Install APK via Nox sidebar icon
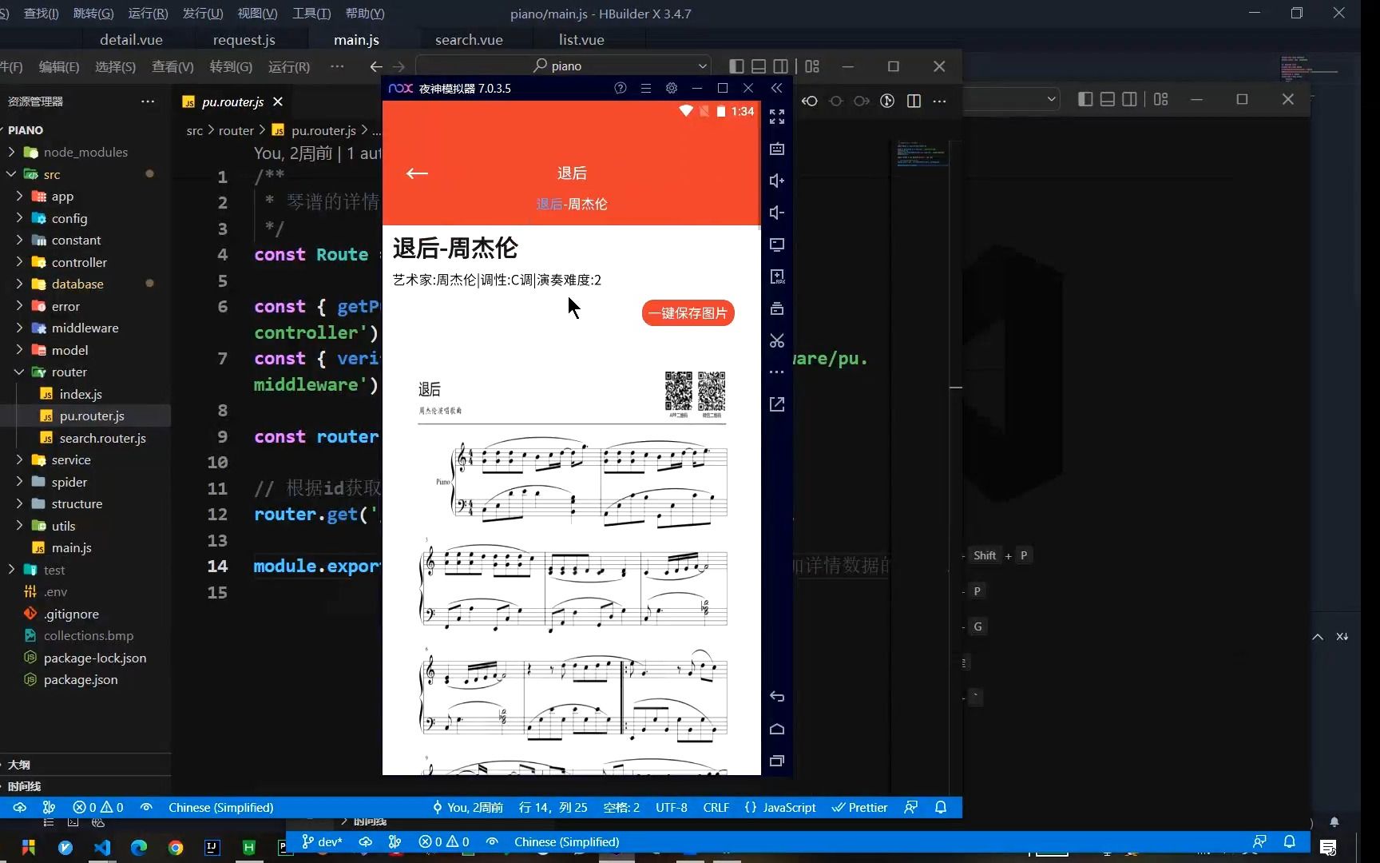 [x=777, y=277]
